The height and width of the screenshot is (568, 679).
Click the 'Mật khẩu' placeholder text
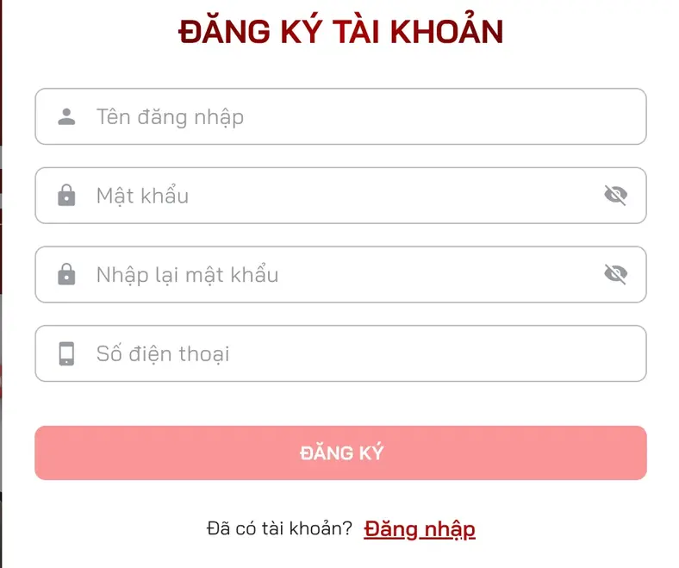[x=142, y=196]
